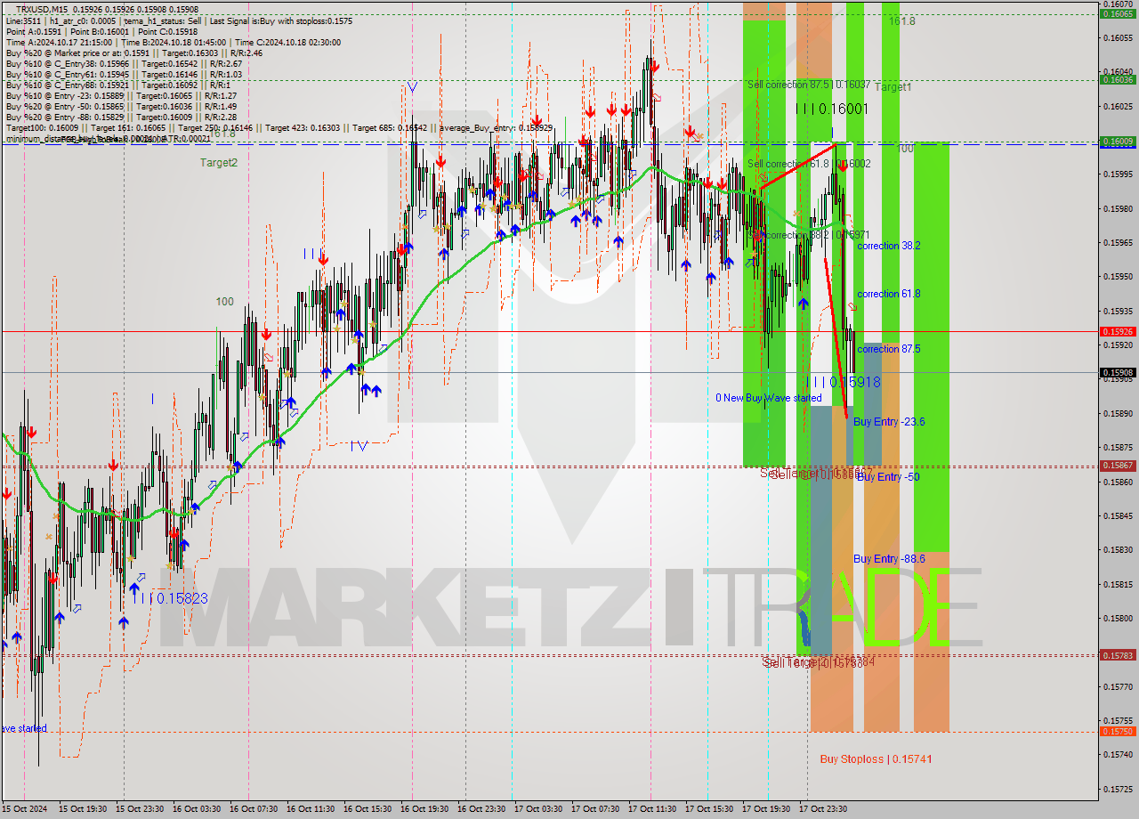Click the 'correction 38.2' label
Image resolution: width=1139 pixels, height=819 pixels.
[888, 246]
